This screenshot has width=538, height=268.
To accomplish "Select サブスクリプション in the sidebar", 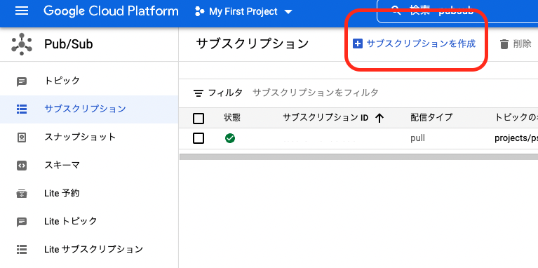I will (85, 109).
